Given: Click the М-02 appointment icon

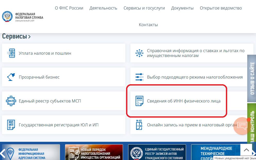Looking at the screenshot, I should click(x=139, y=125).
